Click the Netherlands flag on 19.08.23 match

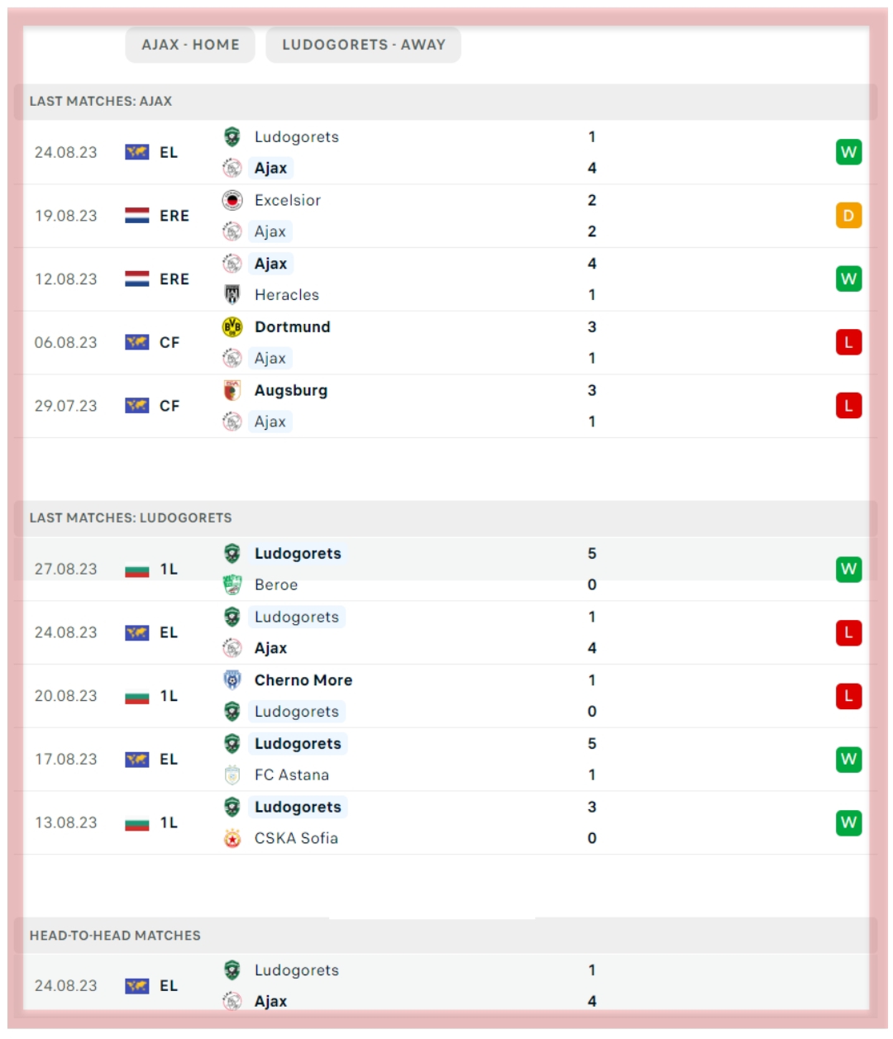[x=137, y=216]
